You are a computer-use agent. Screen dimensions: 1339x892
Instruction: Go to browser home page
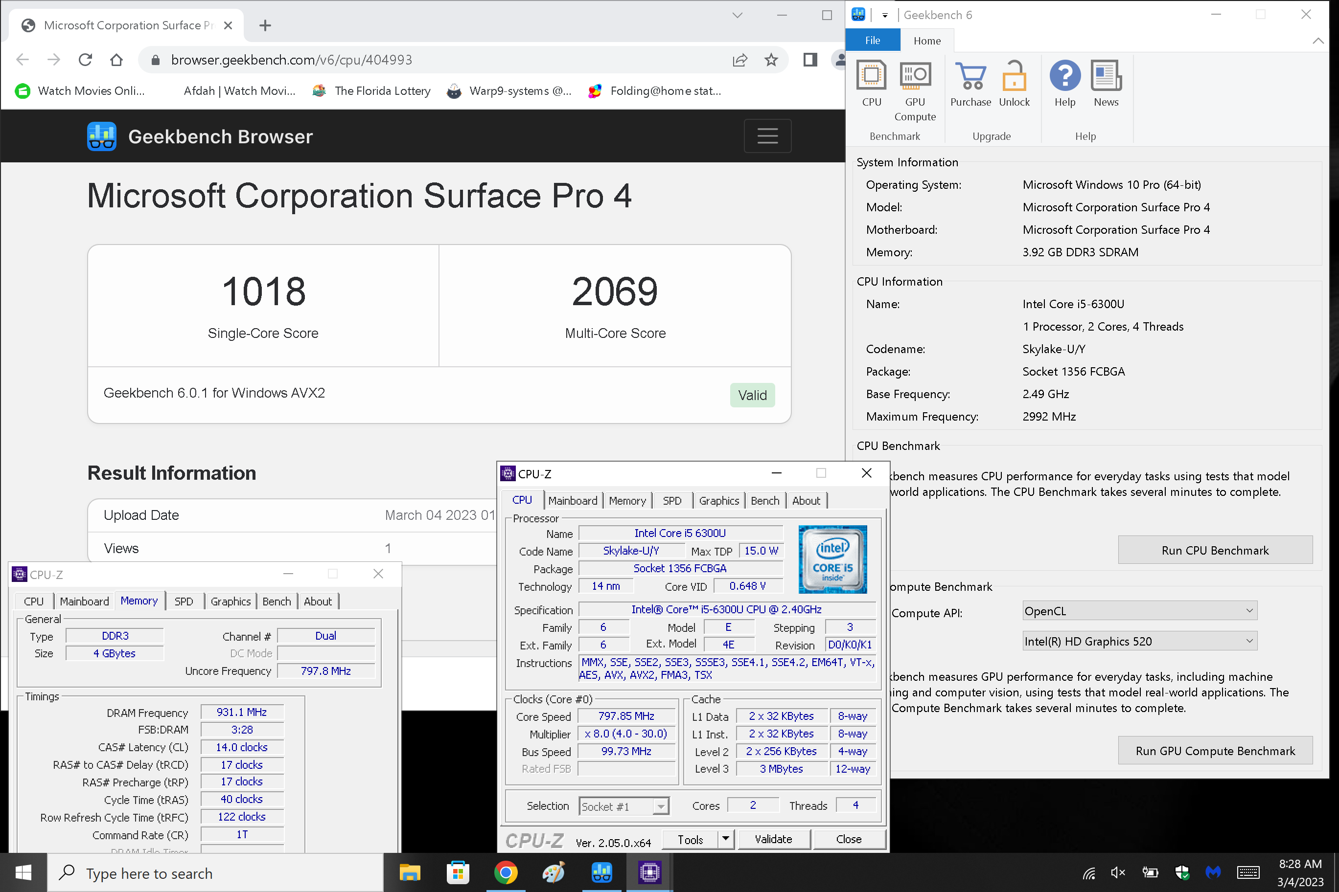coord(116,60)
